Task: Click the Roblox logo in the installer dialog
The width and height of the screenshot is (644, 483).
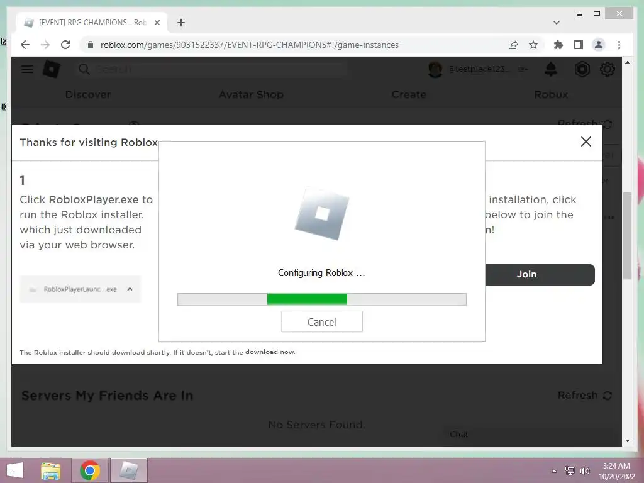Action: tap(322, 213)
